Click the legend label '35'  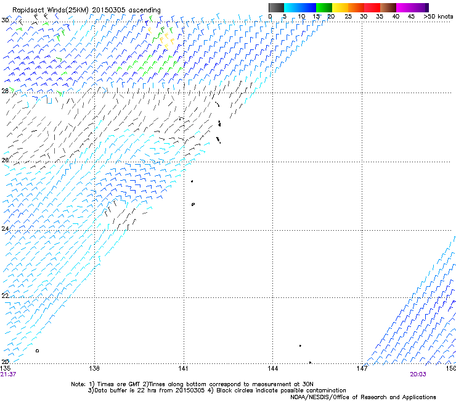pos(380,17)
